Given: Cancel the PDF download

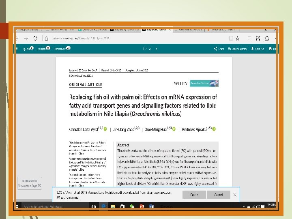Looking at the screenshot, I should [219, 195].
